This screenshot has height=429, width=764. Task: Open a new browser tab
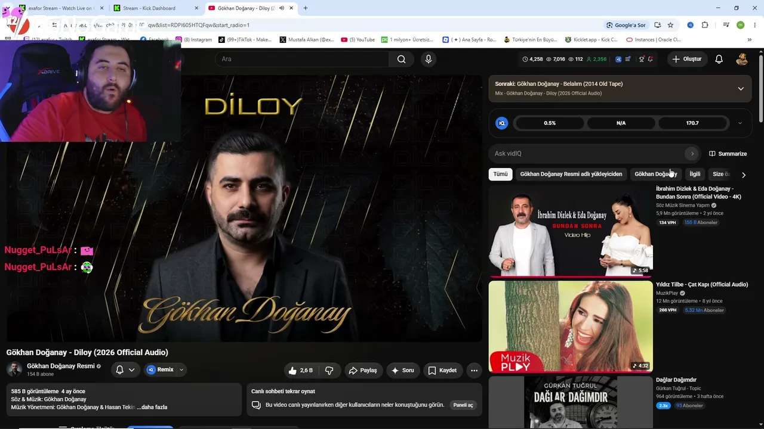click(306, 8)
